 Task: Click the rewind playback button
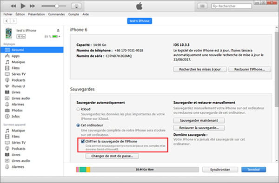tap(13, 6)
